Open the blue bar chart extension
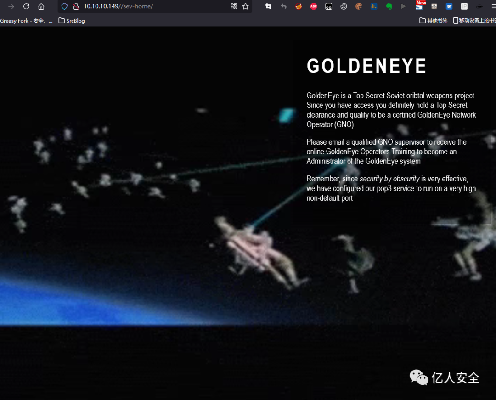 pos(374,6)
